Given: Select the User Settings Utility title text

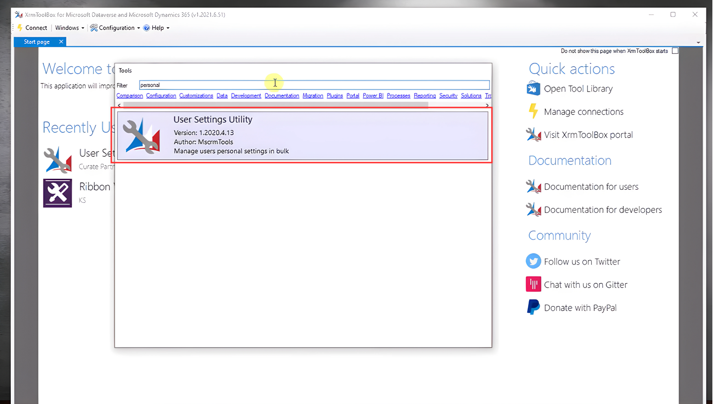Looking at the screenshot, I should click(x=213, y=119).
